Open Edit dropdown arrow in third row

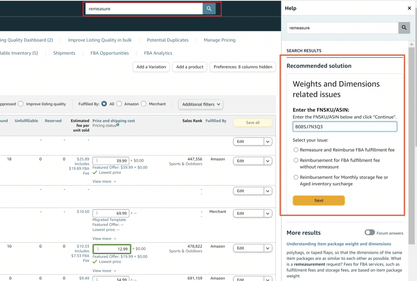coord(268,191)
